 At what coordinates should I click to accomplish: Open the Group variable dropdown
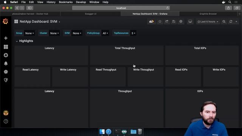tap(29, 33)
